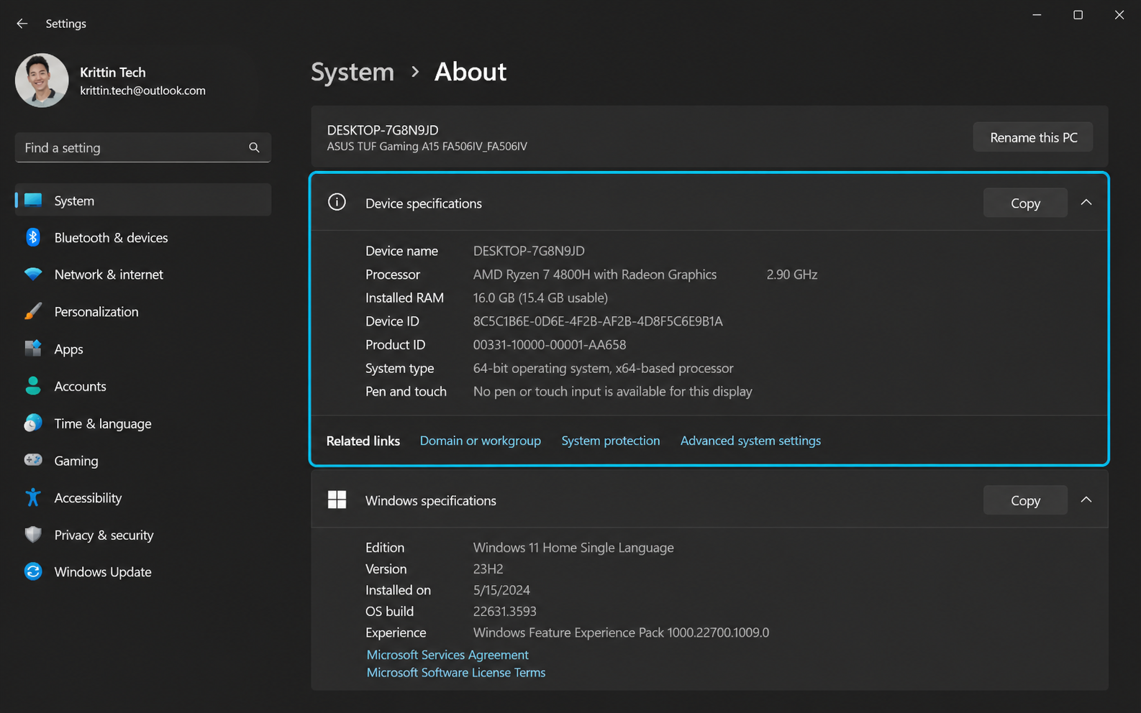Click the Windows Update refresh icon
The height and width of the screenshot is (713, 1141).
click(33, 571)
